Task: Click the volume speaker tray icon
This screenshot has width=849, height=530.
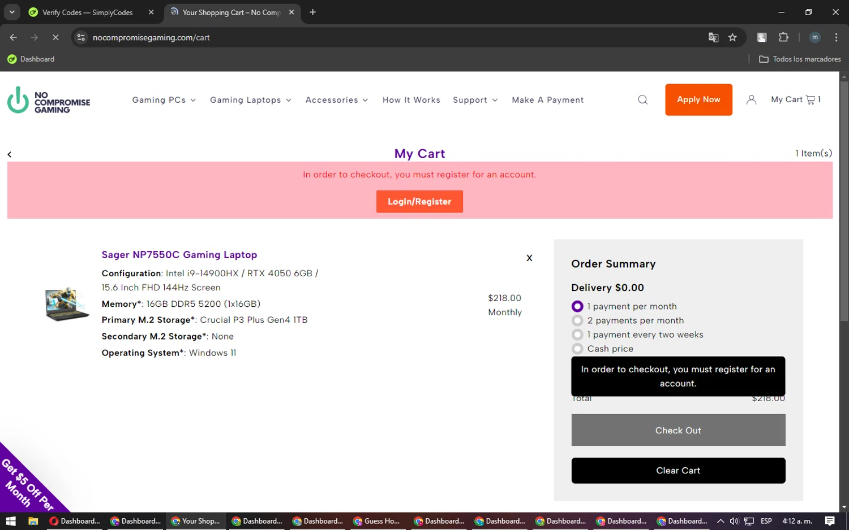Action: (x=734, y=521)
